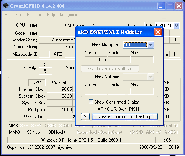Click the Copyright hiyohiyo text
185x156 pixels.
pyautogui.click(x=40, y=147)
